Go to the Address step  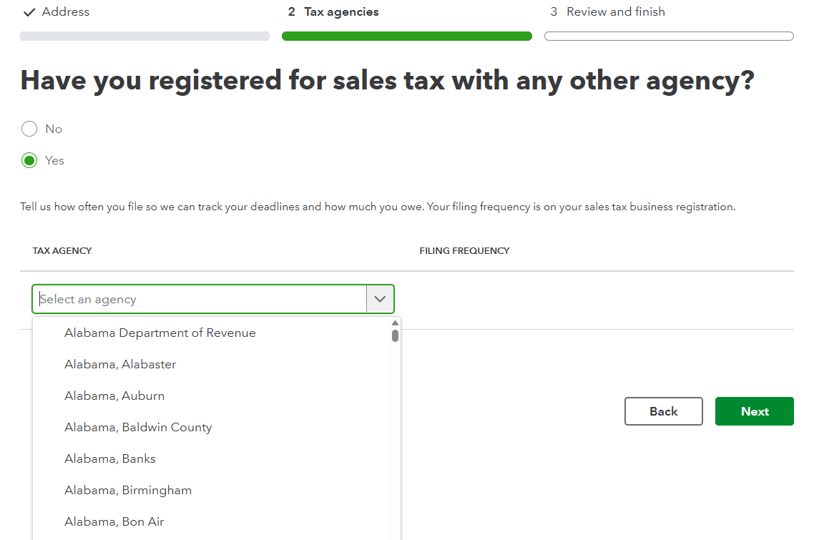coord(65,11)
